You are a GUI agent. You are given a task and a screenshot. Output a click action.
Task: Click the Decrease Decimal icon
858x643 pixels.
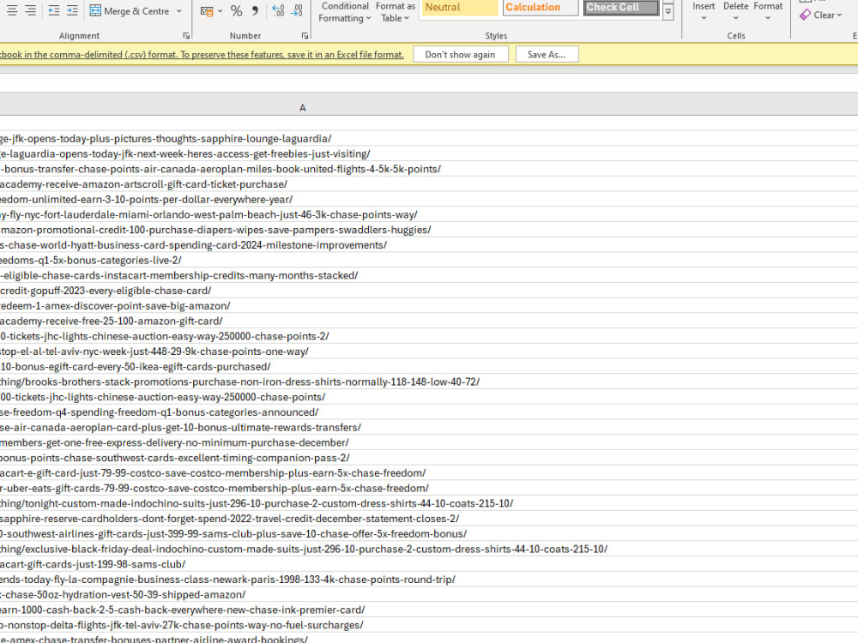[x=297, y=10]
